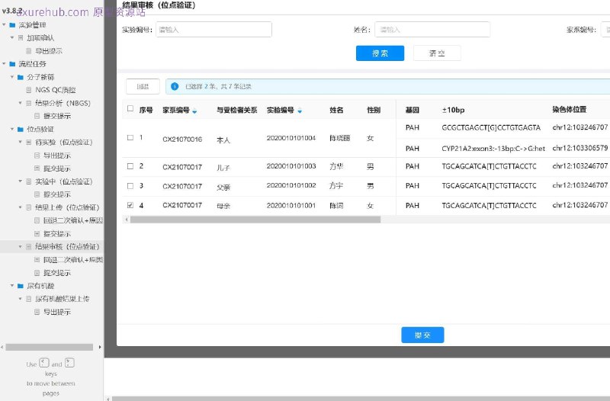Click the page icon beside 结果分析 (NBGS)
The height and width of the screenshot is (401, 610).
[29, 103]
